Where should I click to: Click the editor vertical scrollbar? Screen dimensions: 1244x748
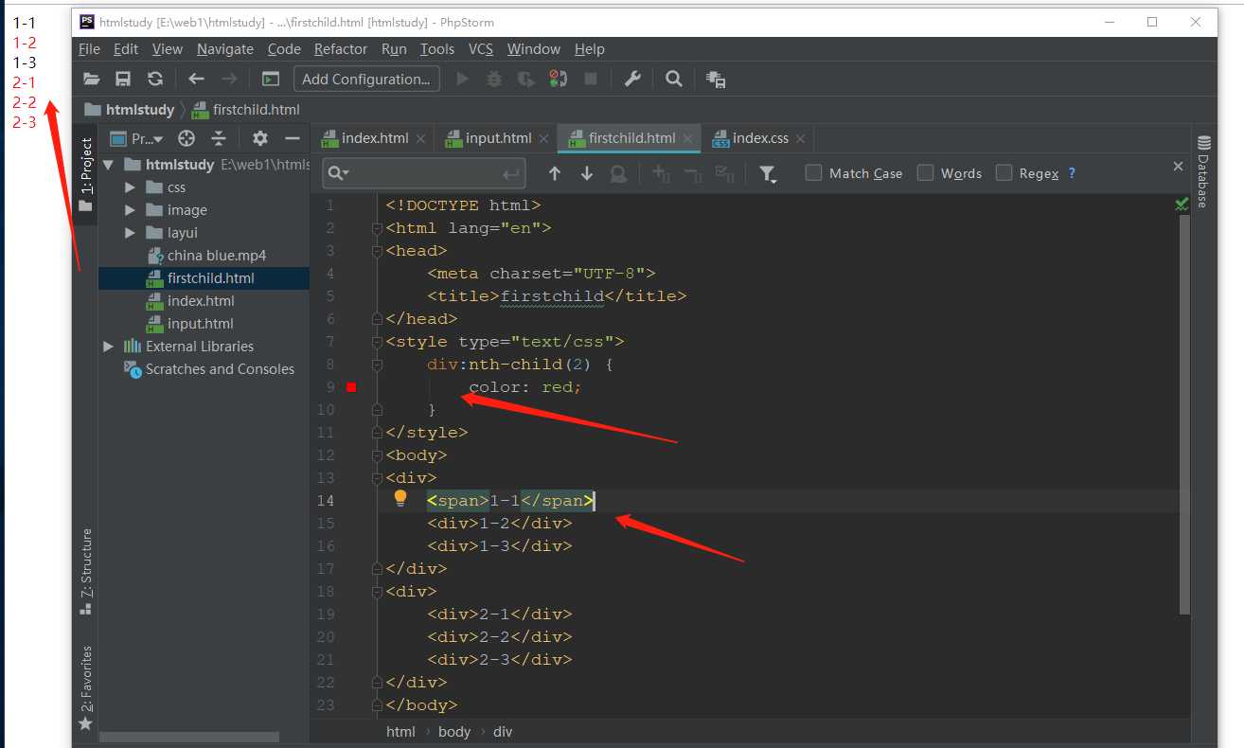click(x=1184, y=413)
